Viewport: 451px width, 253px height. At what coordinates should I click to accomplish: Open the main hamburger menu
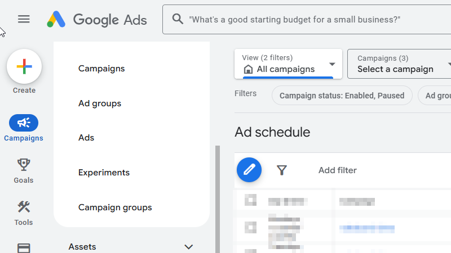point(24,19)
